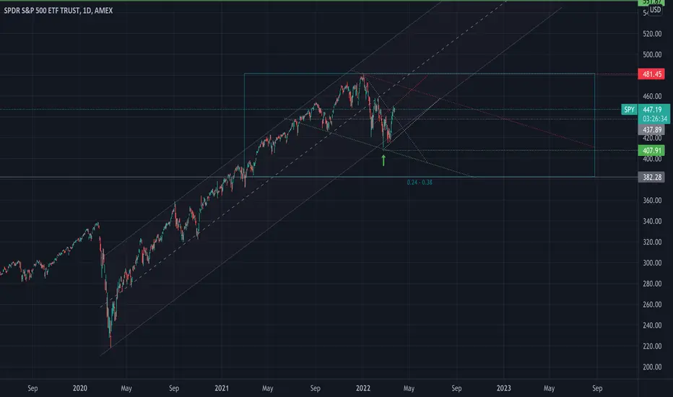
Task: Click the 447.19 current price label
Action: click(652, 110)
